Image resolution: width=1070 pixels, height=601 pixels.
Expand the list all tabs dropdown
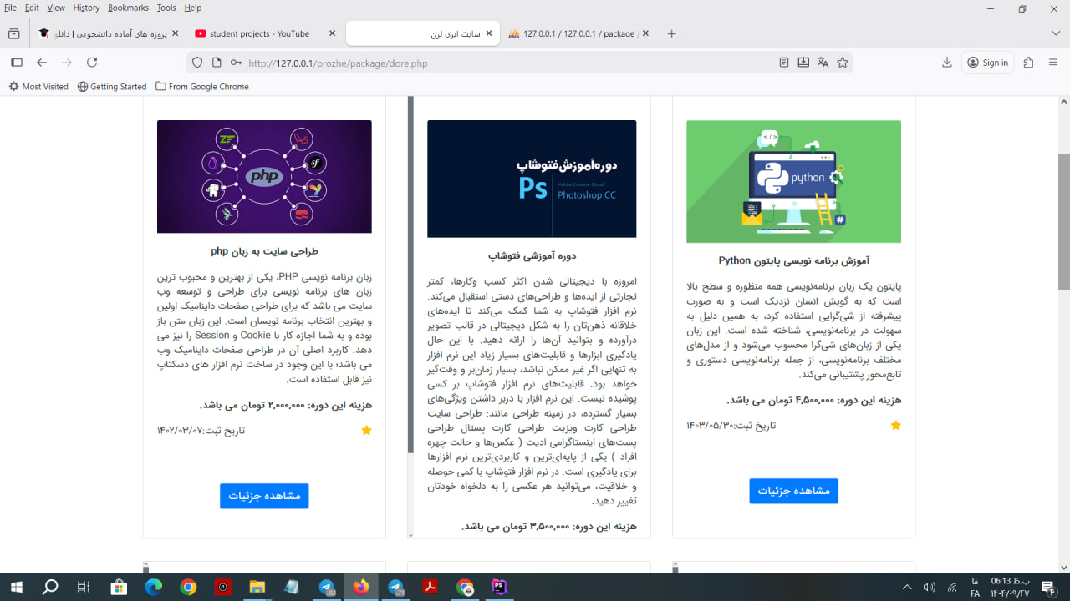pyautogui.click(x=1055, y=33)
